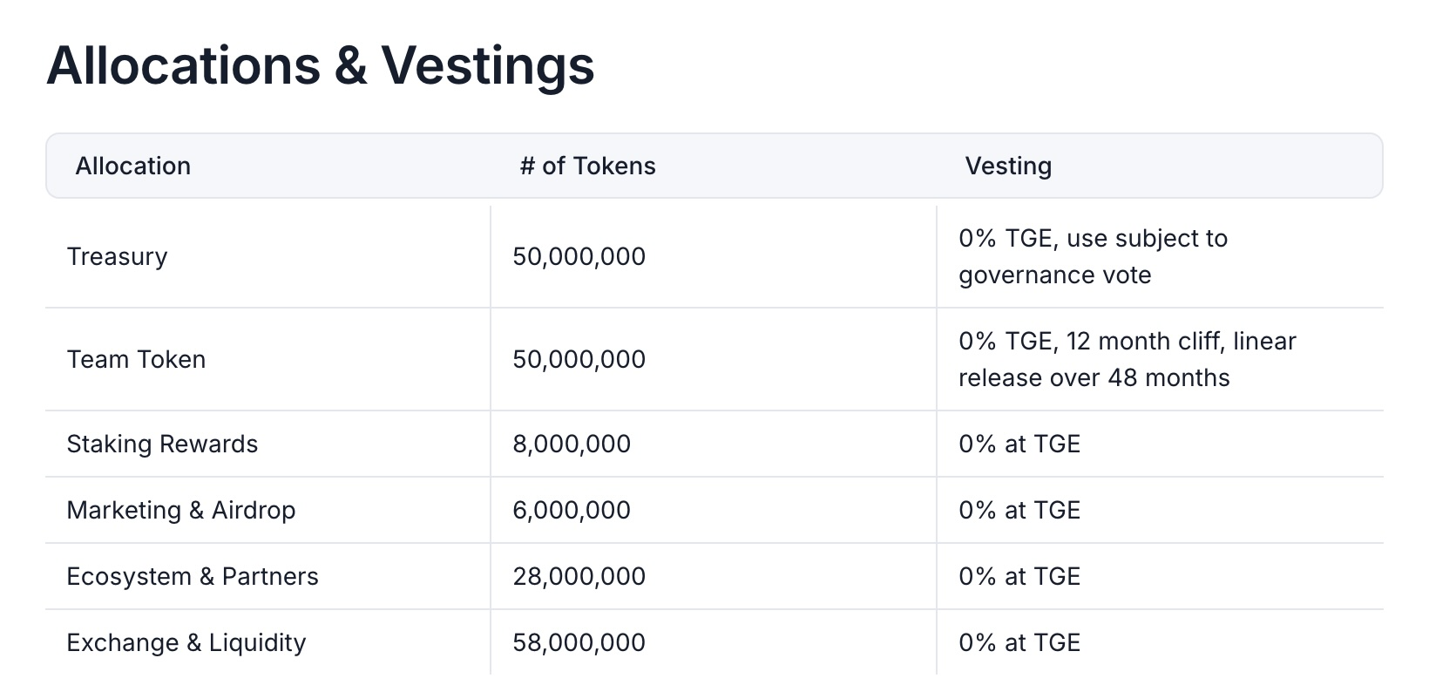Select the Treasury allocation cell
This screenshot has height=692, width=1429.
117,256
